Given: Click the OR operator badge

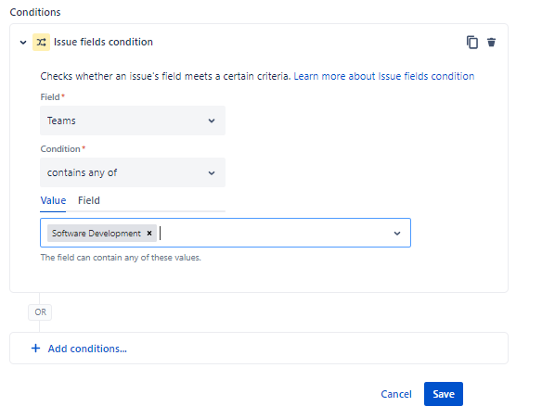Looking at the screenshot, I should (x=40, y=312).
